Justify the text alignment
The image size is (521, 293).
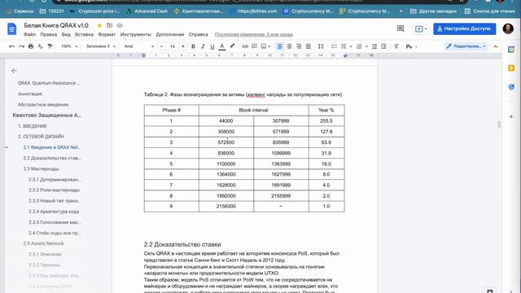309,46
